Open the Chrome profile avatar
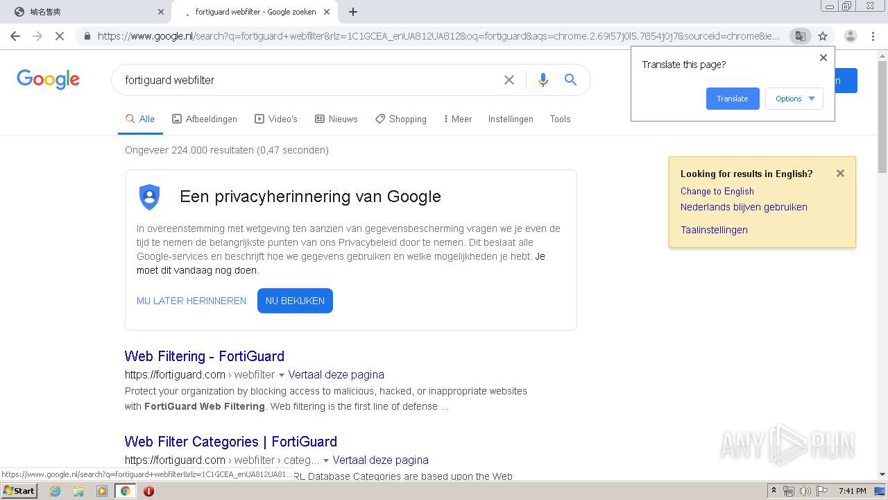 point(850,36)
